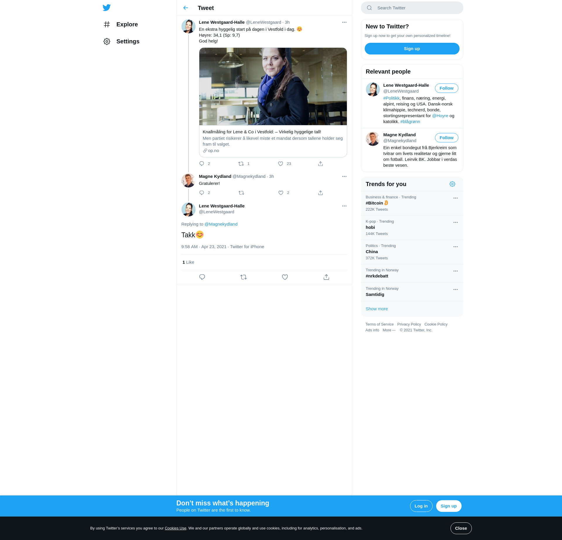The width and height of the screenshot is (562, 540).
Task: Open Magne Kydland's avatar on his reply
Action: click(188, 180)
